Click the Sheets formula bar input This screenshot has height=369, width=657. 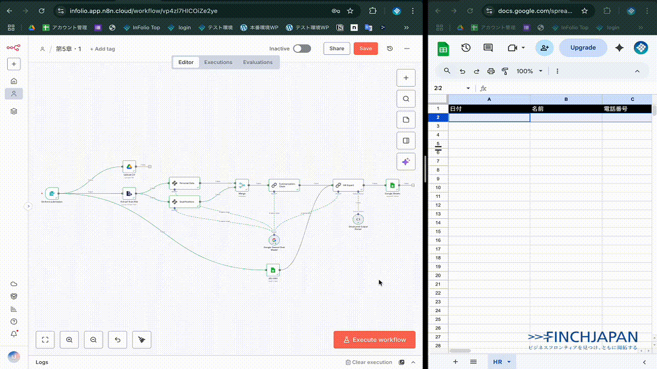565,88
